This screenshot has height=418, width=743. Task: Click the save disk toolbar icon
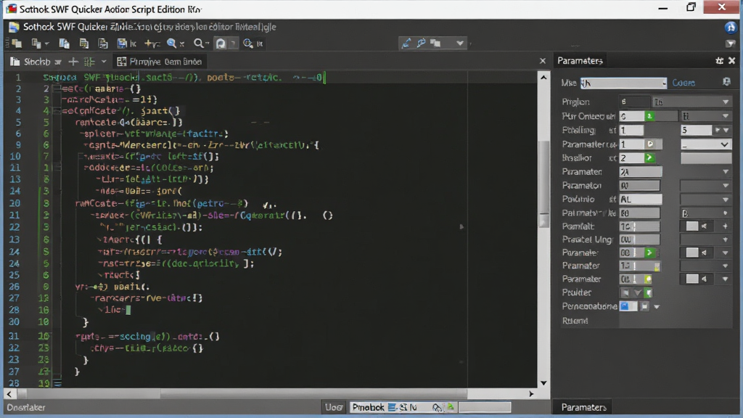pos(122,44)
